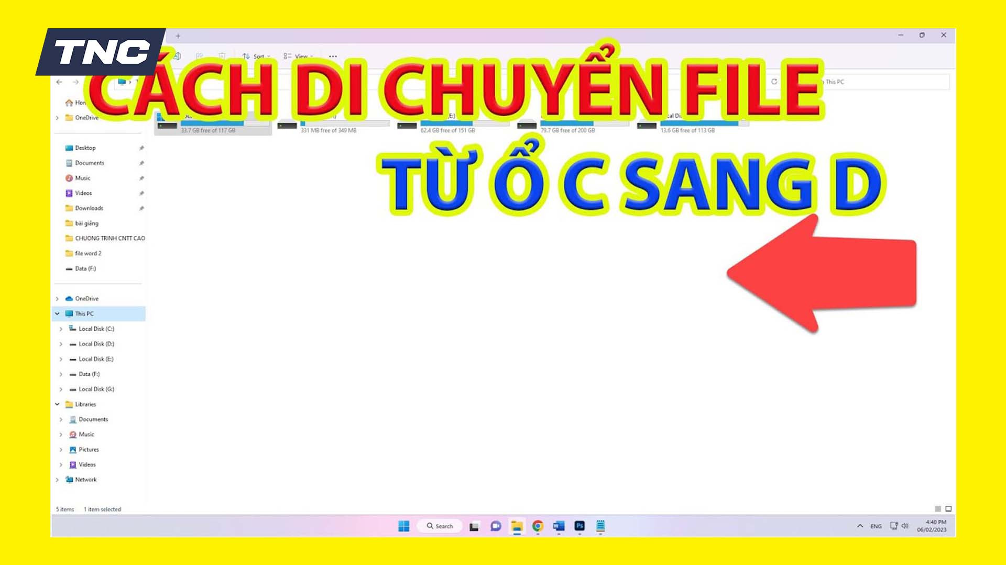Click the address bar input field
The width and height of the screenshot is (1006, 565).
[x=455, y=82]
